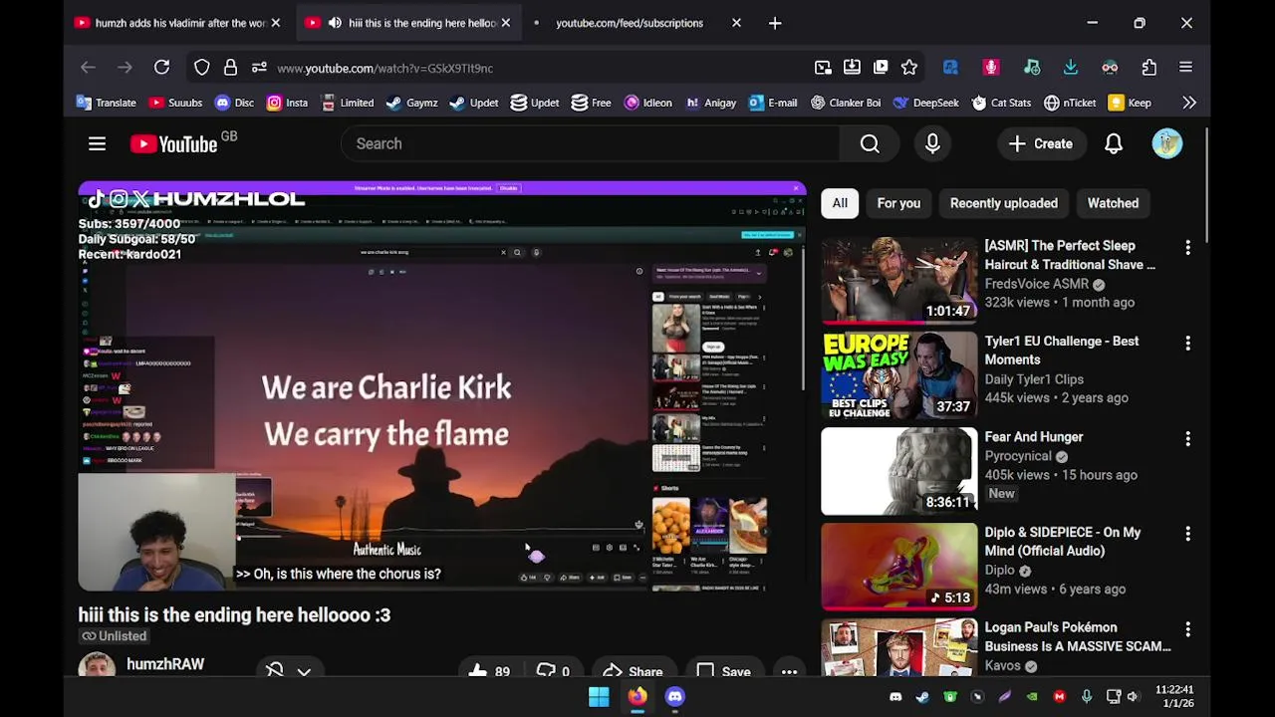Screen dimensions: 1275x717
Task: Click the padlock site info icon
Action: pos(230,68)
